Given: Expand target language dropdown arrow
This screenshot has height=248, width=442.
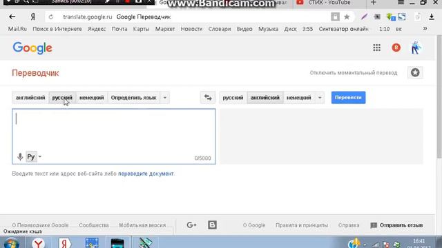Looking at the screenshot, I should coord(320,98).
